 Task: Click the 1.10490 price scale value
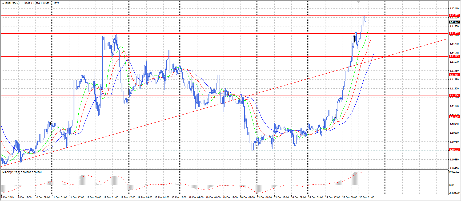pos(454,168)
